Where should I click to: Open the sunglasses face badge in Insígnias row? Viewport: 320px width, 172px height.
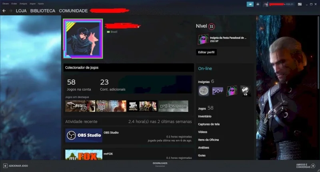pyautogui.click(x=232, y=91)
